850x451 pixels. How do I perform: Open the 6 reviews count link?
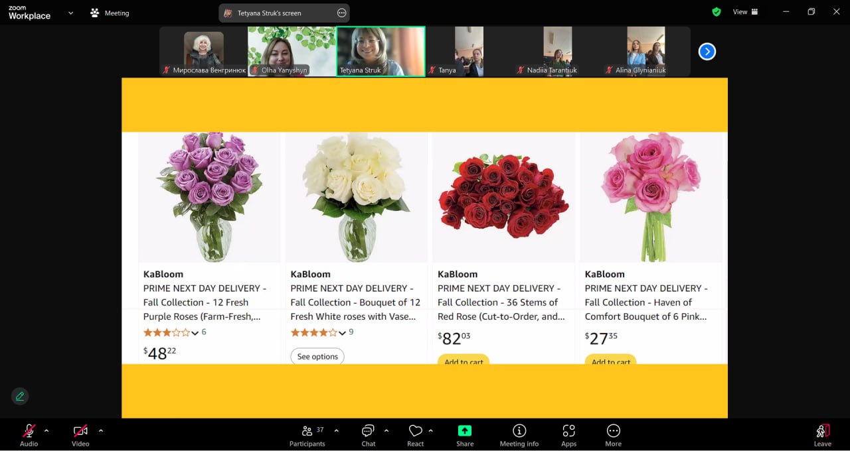click(x=204, y=332)
